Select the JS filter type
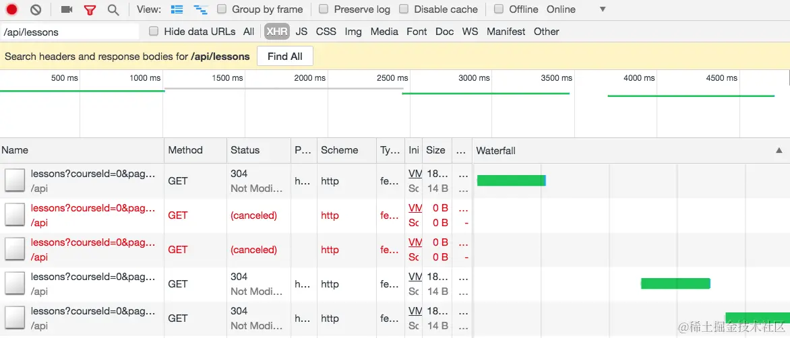This screenshot has height=338, width=790. [x=301, y=31]
